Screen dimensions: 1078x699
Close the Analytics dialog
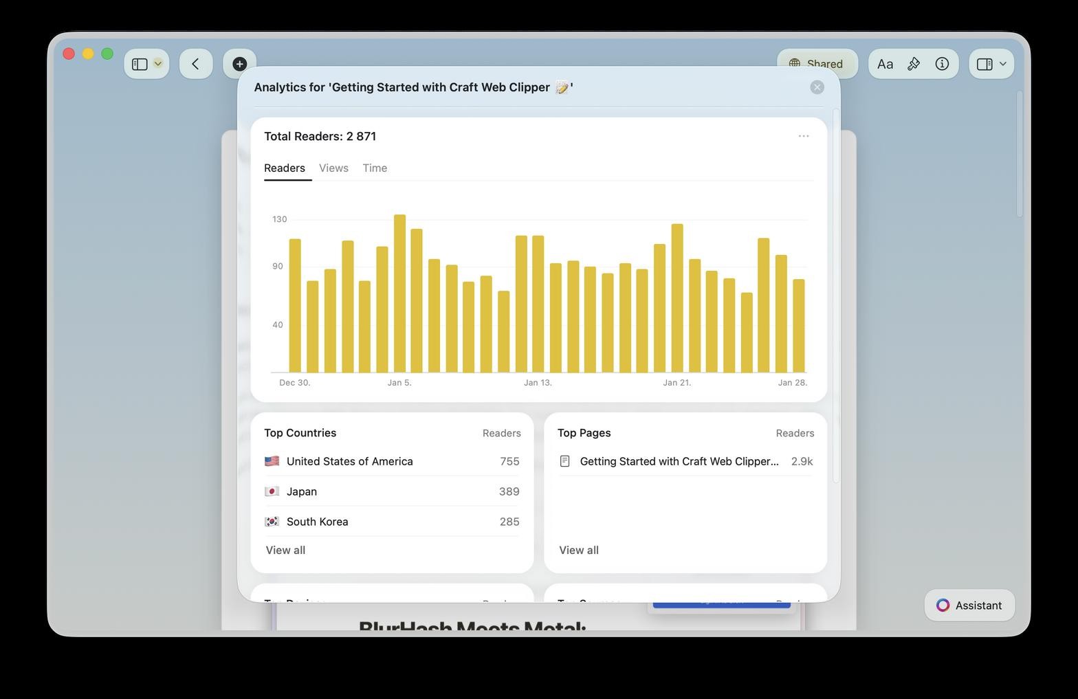pos(817,87)
